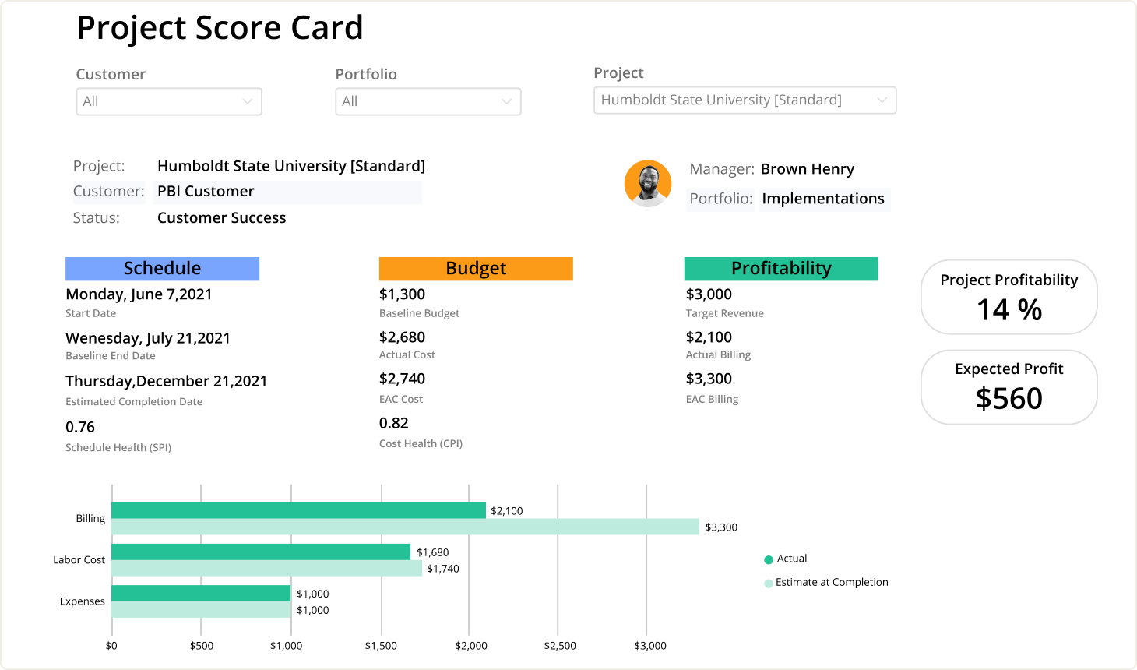The height and width of the screenshot is (670, 1137).
Task: Click the Profitability section header
Action: coord(781,268)
